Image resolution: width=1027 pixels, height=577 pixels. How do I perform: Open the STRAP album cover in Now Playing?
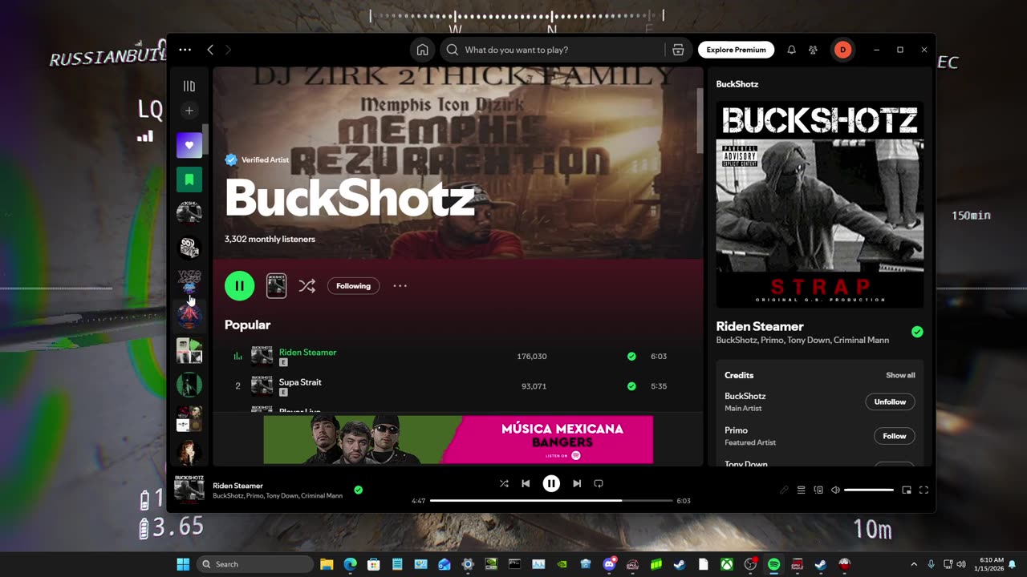point(820,204)
